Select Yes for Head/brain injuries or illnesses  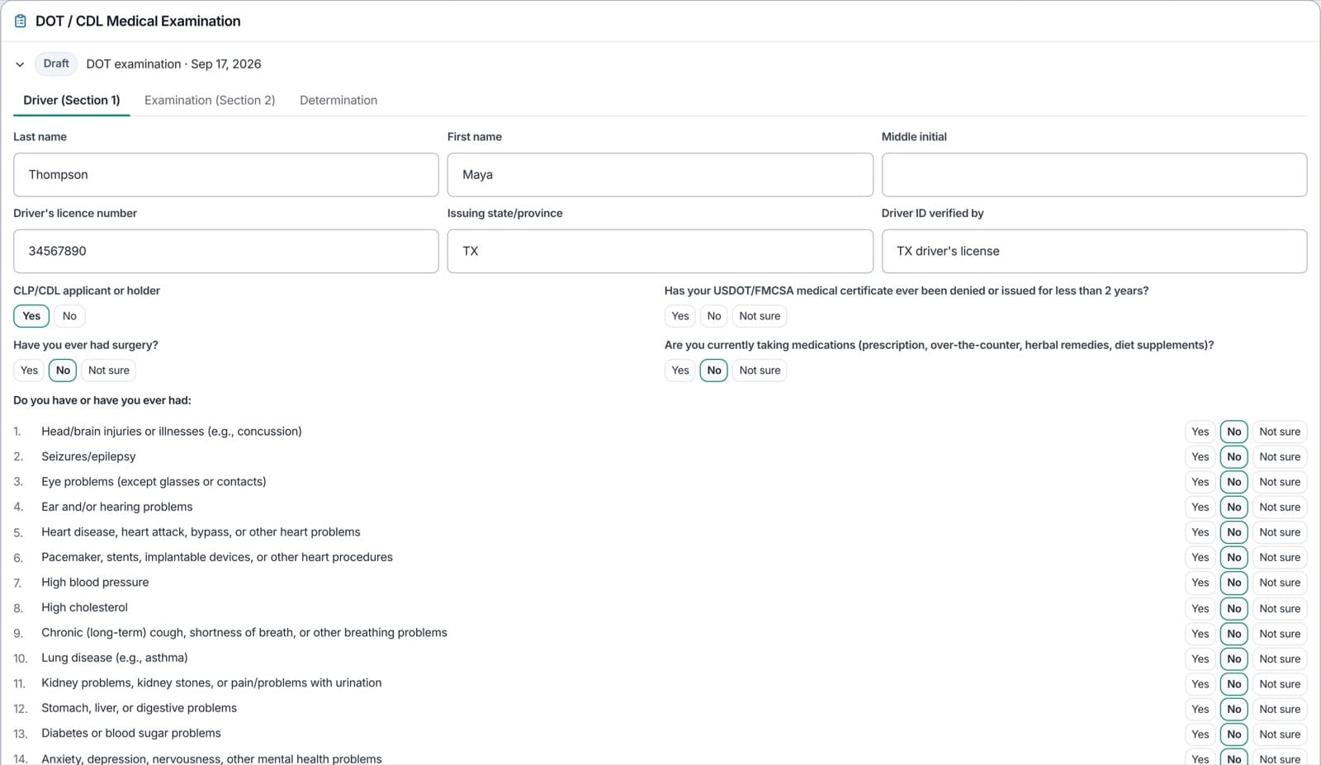click(1200, 432)
